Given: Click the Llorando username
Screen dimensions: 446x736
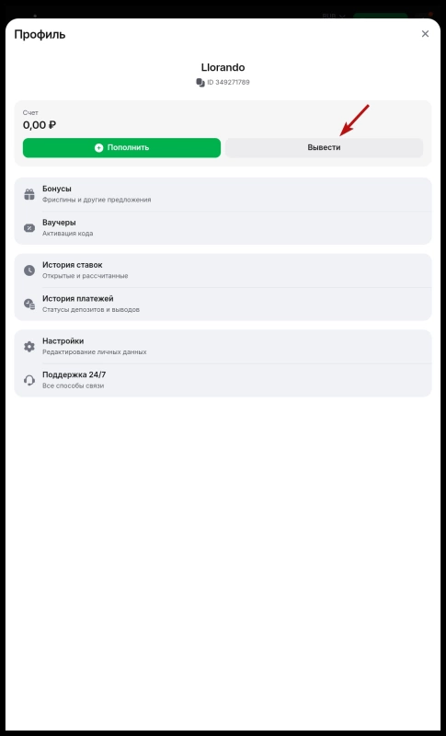Looking at the screenshot, I should tap(223, 67).
